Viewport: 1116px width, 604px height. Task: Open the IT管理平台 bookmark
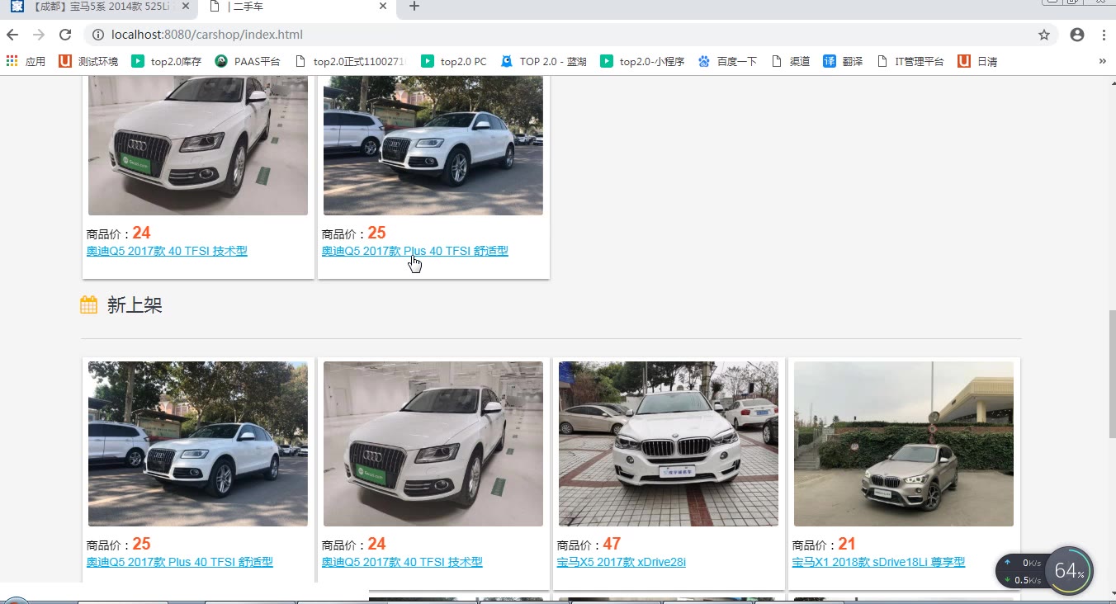pyautogui.click(x=910, y=61)
